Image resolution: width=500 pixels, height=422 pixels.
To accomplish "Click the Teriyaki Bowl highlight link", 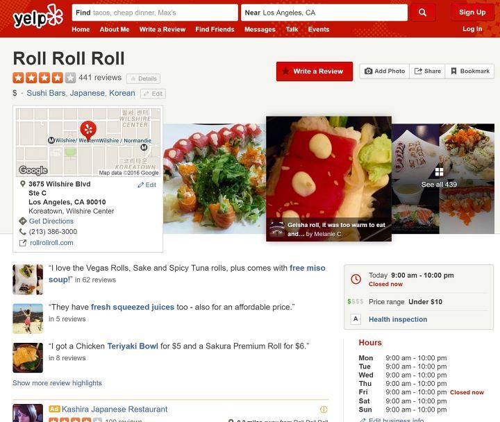I will pyautogui.click(x=133, y=346).
